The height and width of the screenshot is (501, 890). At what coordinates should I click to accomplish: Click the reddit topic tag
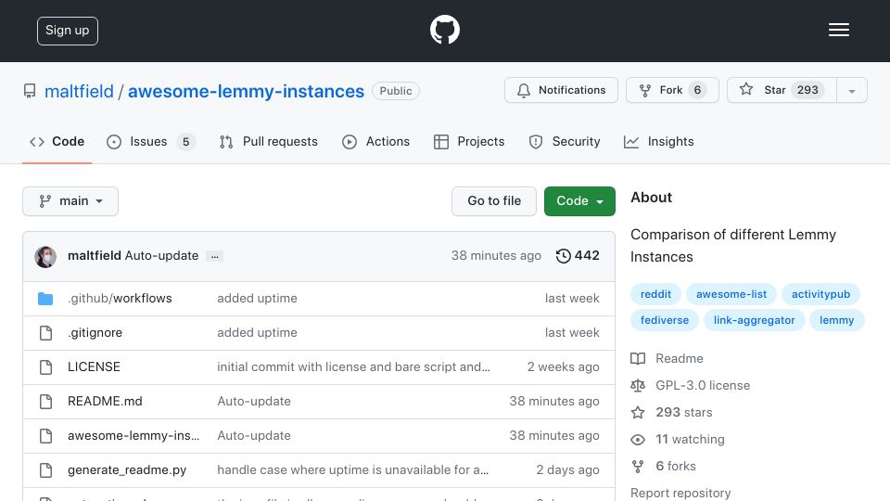(655, 294)
